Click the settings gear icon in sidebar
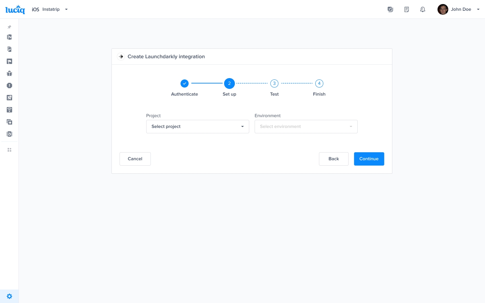Screen dimensions: 485x303 [9, 296]
